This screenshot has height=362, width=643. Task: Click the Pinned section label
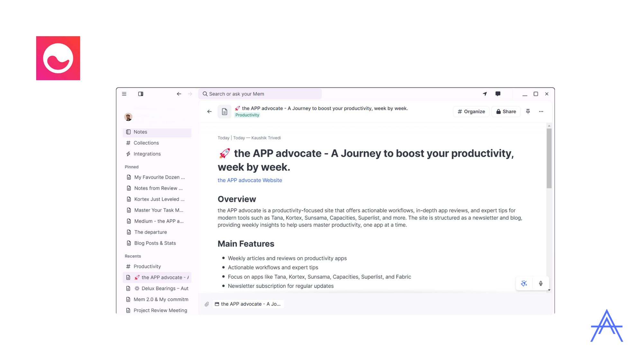point(131,167)
